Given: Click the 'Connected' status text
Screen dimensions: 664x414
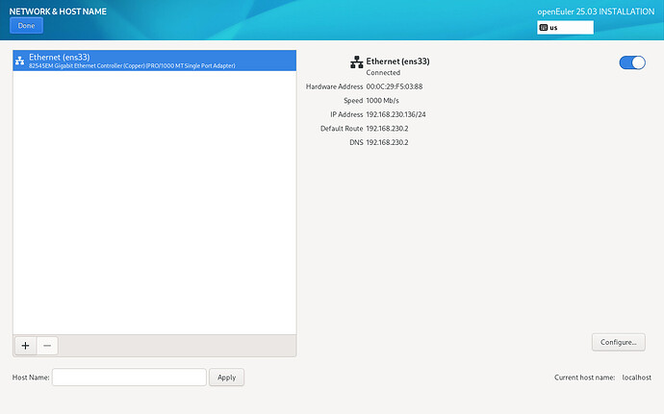Looking at the screenshot, I should click(384, 72).
